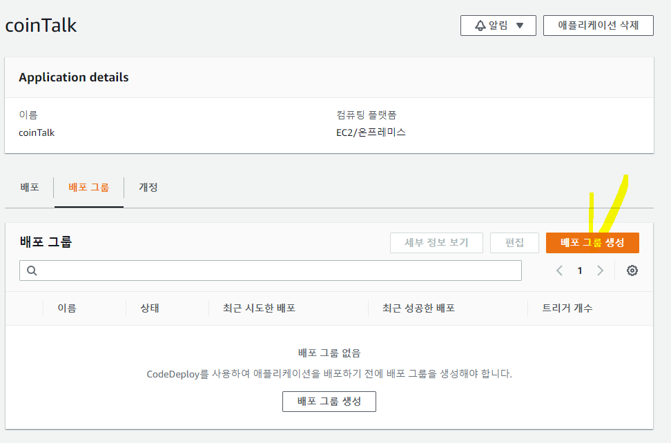671x443 pixels.
Task: Open table settings gear icon
Action: click(632, 270)
